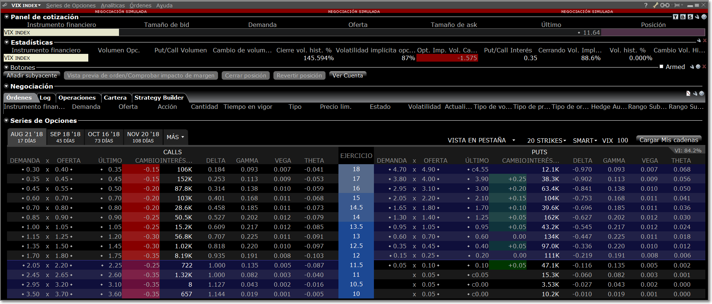The height and width of the screenshot is (304, 712).
Task: Toggle the Armed checkbox
Action: point(661,67)
